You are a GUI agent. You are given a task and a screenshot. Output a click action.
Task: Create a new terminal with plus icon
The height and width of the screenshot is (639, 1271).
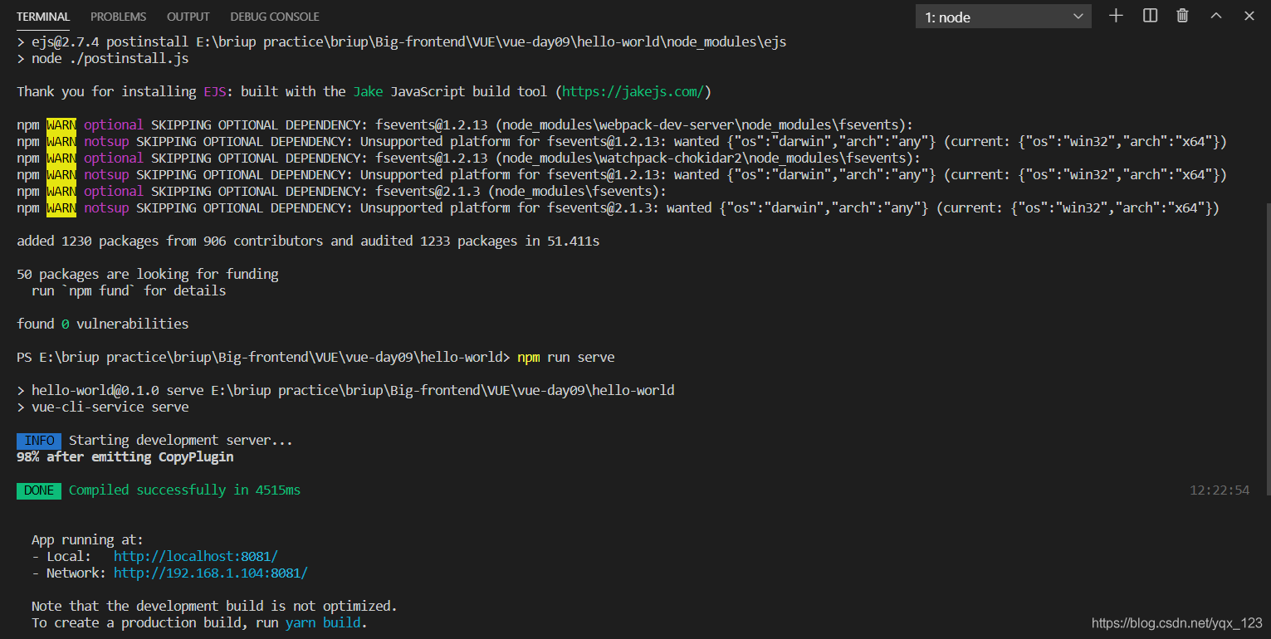coord(1116,16)
